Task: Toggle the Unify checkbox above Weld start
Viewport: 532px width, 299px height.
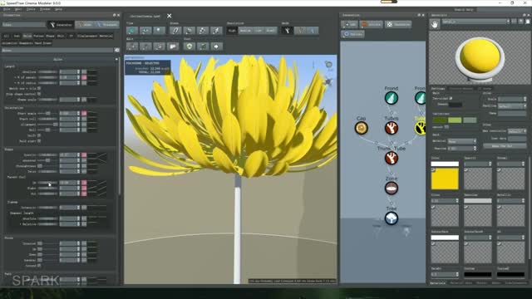Action: click(x=39, y=135)
